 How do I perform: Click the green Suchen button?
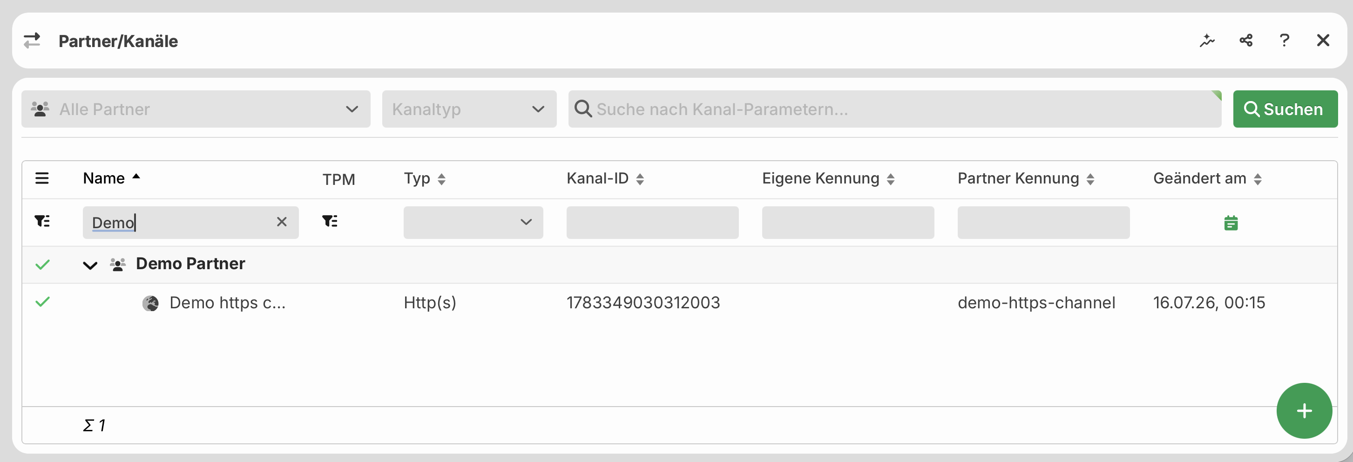pyautogui.click(x=1285, y=109)
